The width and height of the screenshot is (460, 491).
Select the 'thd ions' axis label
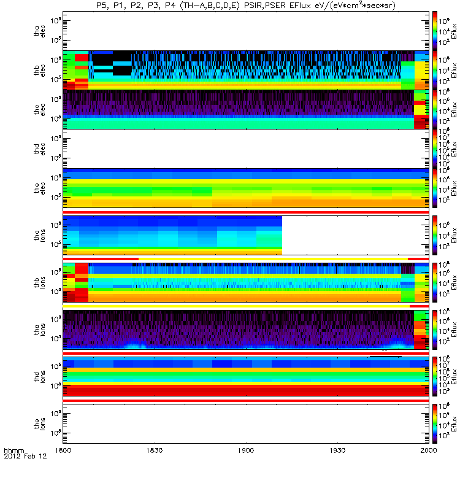[x=40, y=377]
